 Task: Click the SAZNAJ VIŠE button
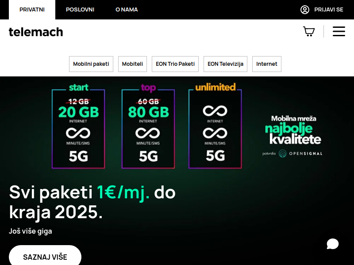[x=45, y=256]
